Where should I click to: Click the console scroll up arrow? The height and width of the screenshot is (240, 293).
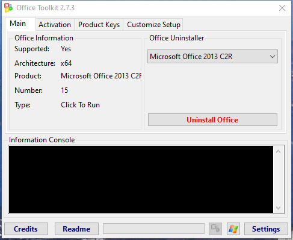pyautogui.click(x=278, y=151)
